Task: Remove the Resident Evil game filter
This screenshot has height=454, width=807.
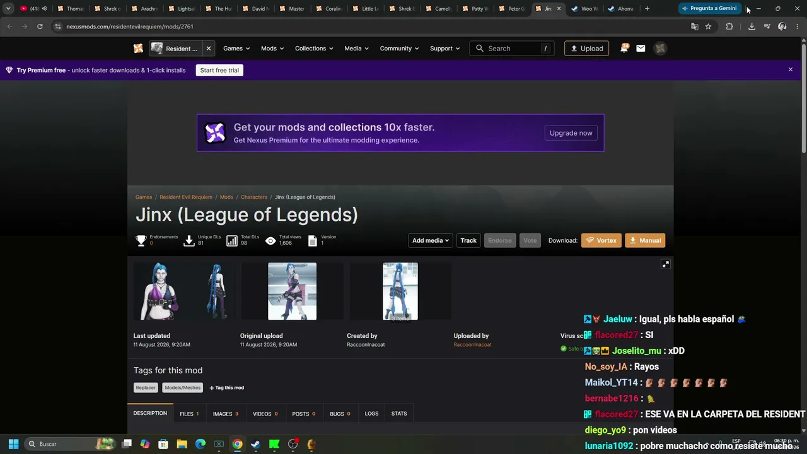Action: click(209, 49)
